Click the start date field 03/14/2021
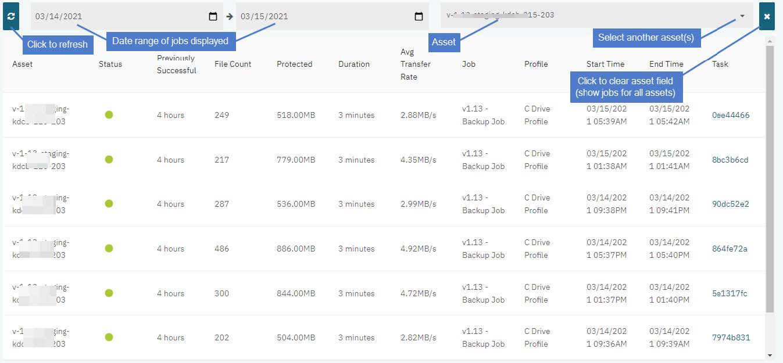Screen dimensions: 783x363 tap(127, 16)
